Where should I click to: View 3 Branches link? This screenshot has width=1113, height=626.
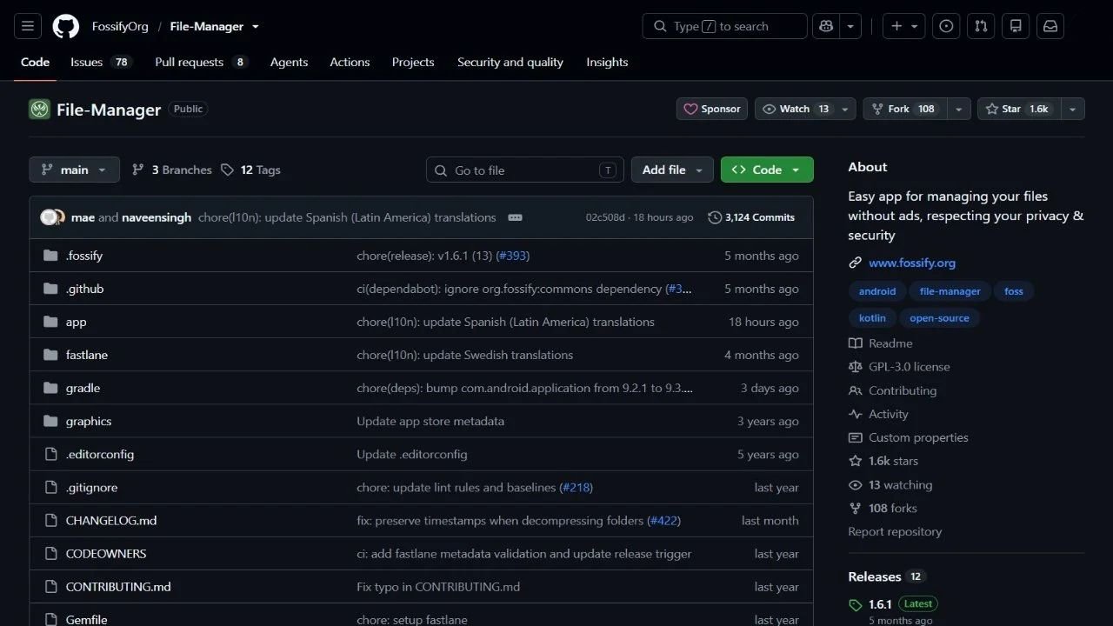(x=172, y=170)
